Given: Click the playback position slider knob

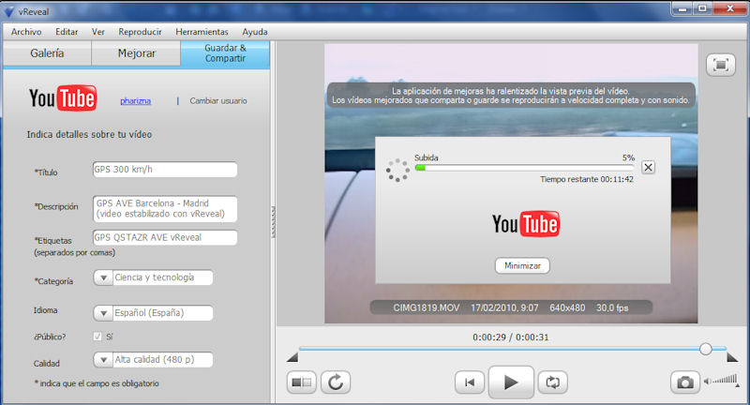Looking at the screenshot, I should pyautogui.click(x=706, y=349).
